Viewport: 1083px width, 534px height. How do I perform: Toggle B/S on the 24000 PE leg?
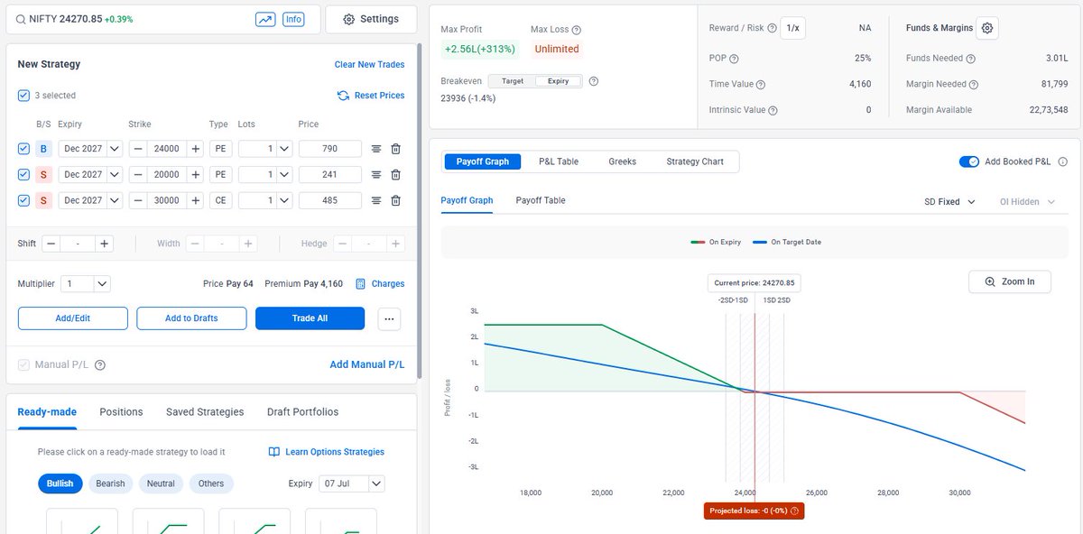click(43, 149)
